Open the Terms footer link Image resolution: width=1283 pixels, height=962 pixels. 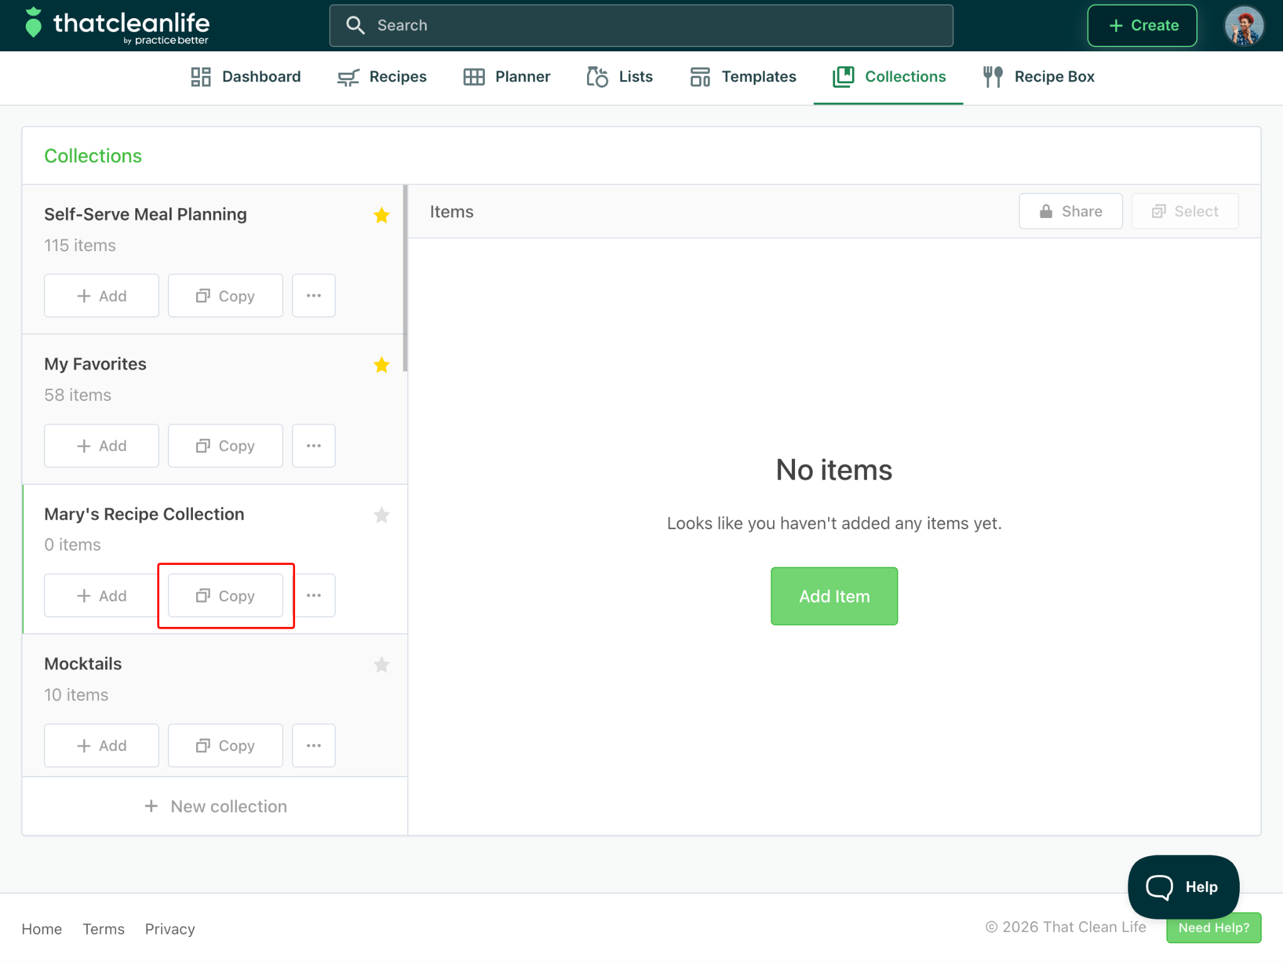pos(103,929)
